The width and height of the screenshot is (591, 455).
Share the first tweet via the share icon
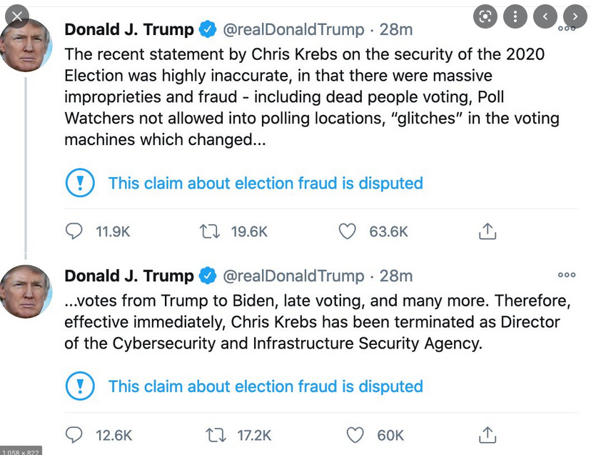[x=488, y=231]
